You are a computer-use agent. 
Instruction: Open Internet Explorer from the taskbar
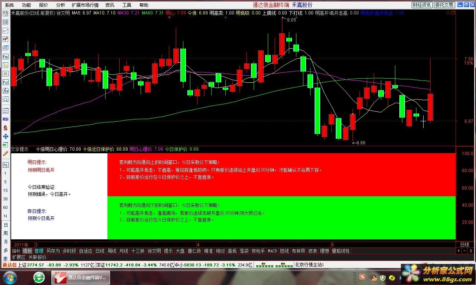point(39,277)
